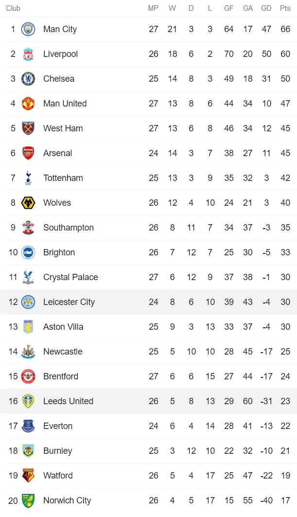Click the Wolves logo icon
297x517 pixels.
pyautogui.click(x=28, y=203)
